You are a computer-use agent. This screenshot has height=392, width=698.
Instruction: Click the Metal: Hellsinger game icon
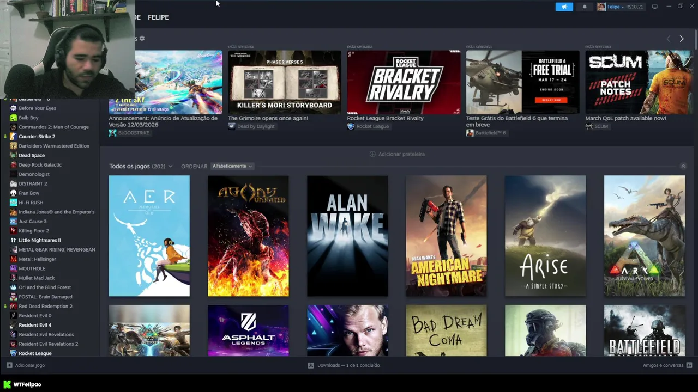(14, 259)
